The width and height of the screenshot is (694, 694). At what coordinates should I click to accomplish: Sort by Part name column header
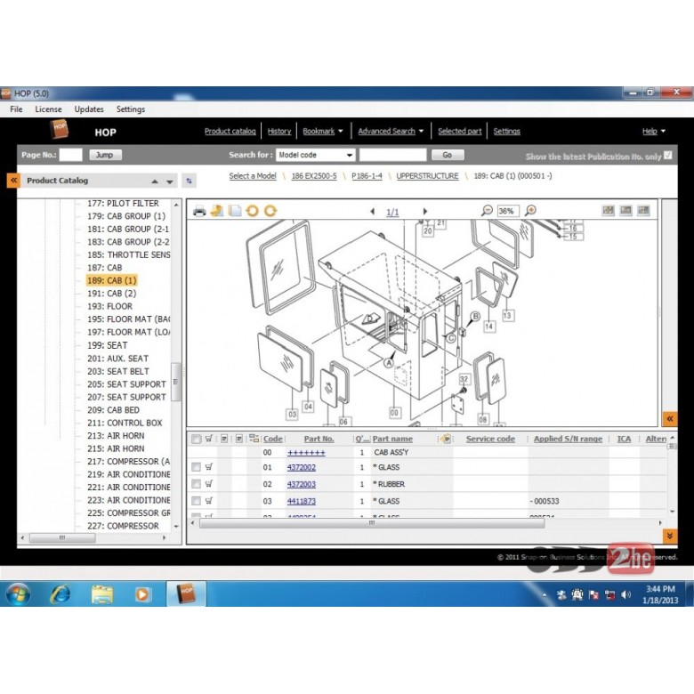pos(392,439)
